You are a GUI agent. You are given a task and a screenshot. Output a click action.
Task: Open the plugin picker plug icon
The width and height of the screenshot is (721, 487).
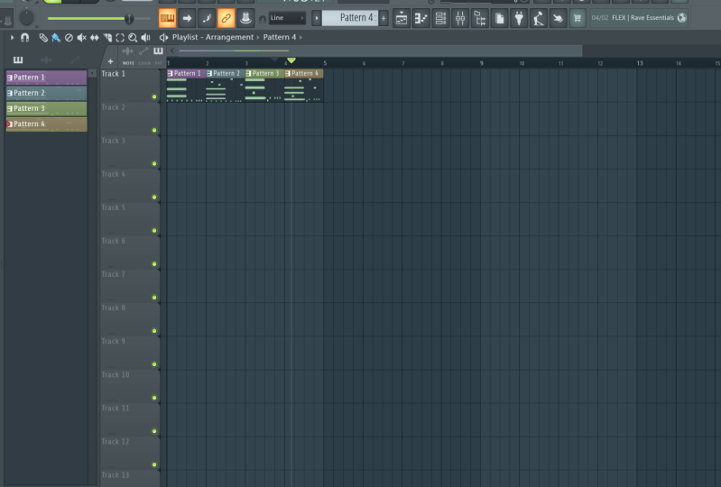pos(519,18)
